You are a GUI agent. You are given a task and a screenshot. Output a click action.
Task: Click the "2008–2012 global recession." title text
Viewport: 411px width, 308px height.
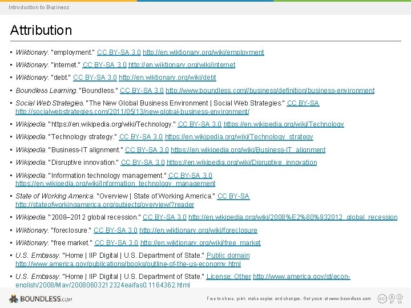94,217
